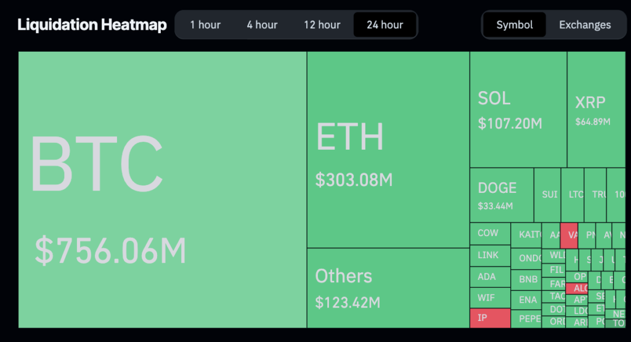Screen dimensions: 631x342
Task: Switch to the 4 hour timeframe
Action: [x=262, y=25]
